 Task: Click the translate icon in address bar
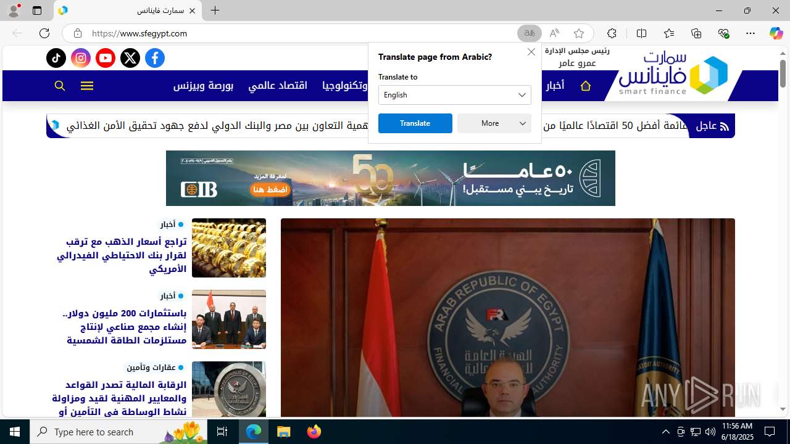pos(529,33)
